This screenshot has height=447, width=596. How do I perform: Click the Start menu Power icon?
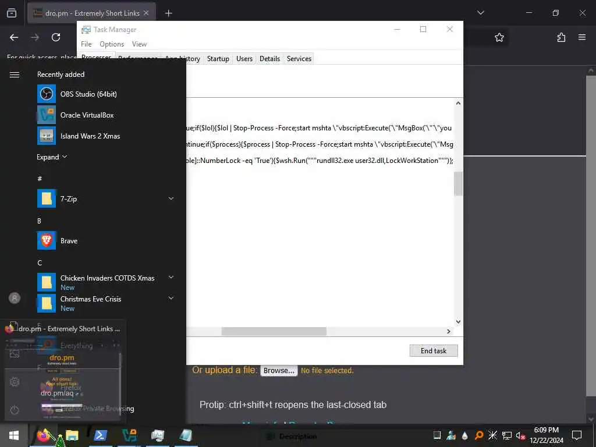pyautogui.click(x=15, y=410)
